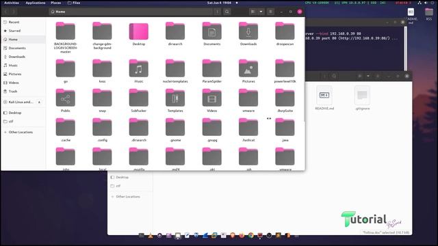Viewport: 438px width, 246px height.
Task: Open Downloads in the sidebar
Action: (x=23, y=57)
